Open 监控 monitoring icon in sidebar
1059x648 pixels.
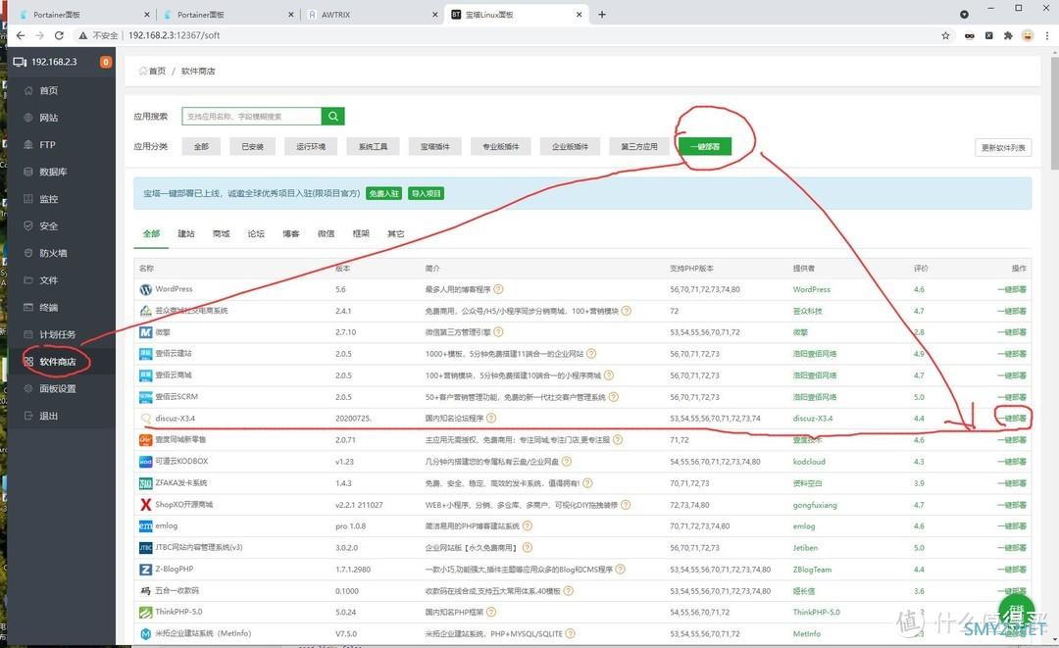click(28, 198)
